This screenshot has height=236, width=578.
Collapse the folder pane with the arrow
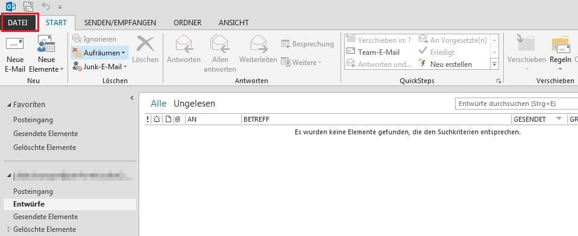tap(132, 98)
